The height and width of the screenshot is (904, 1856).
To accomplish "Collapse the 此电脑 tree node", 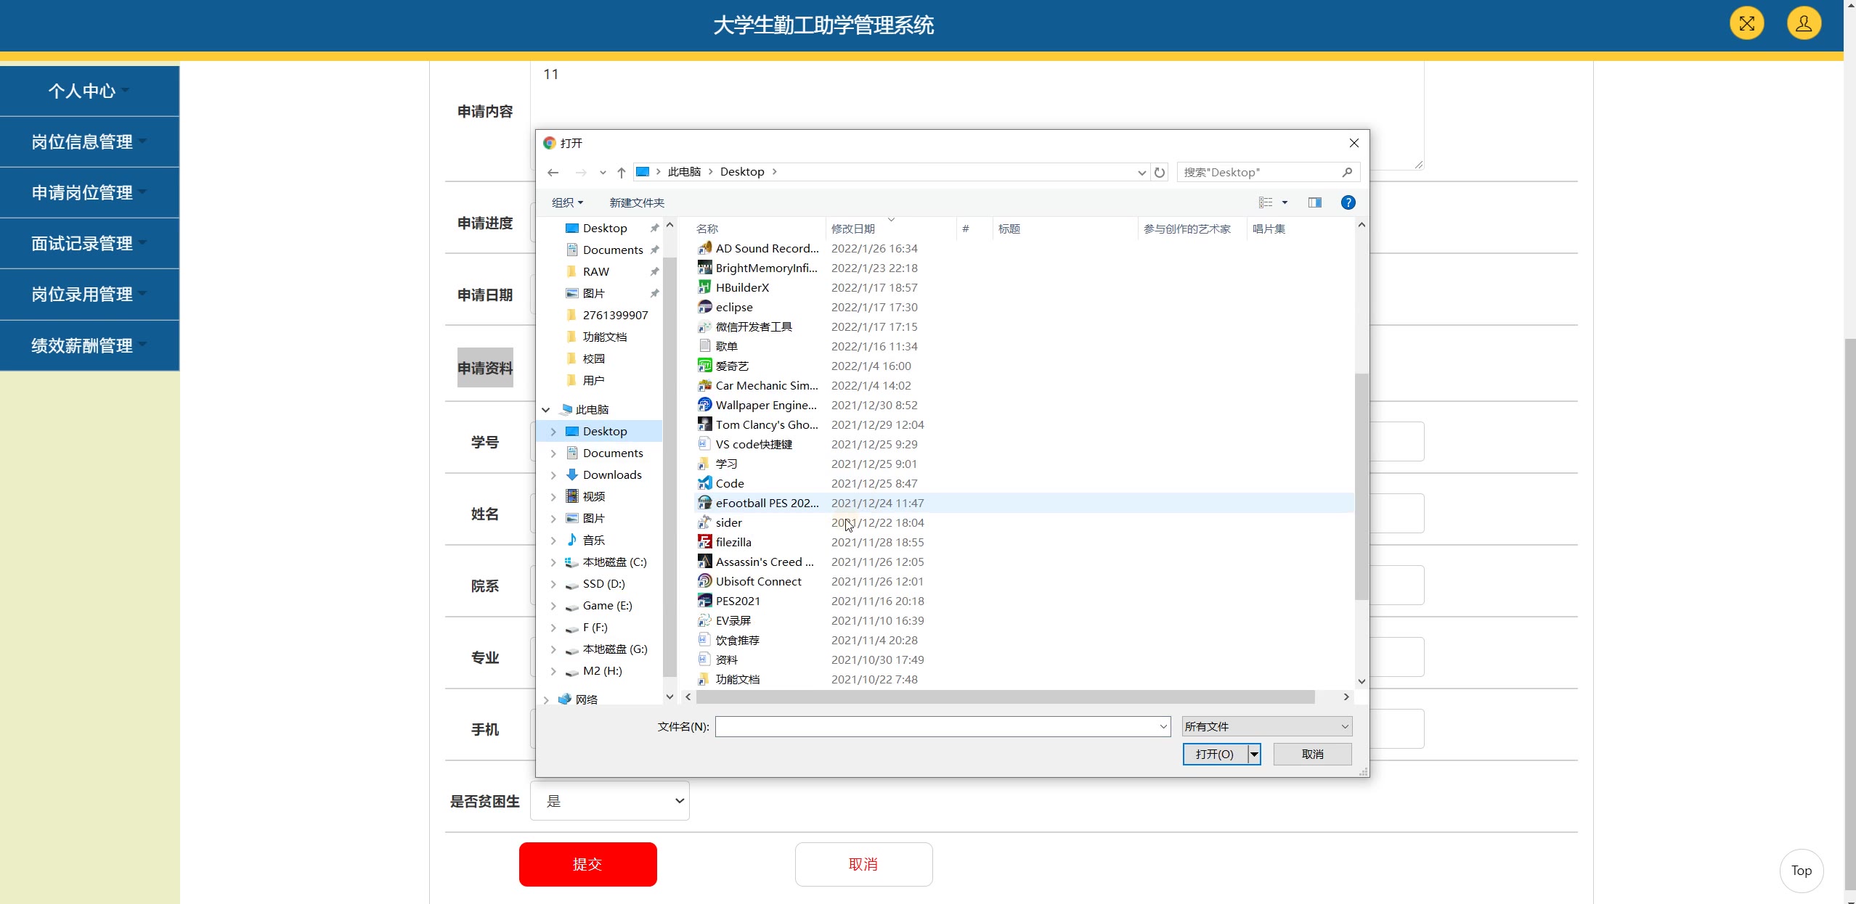I will (x=546, y=409).
